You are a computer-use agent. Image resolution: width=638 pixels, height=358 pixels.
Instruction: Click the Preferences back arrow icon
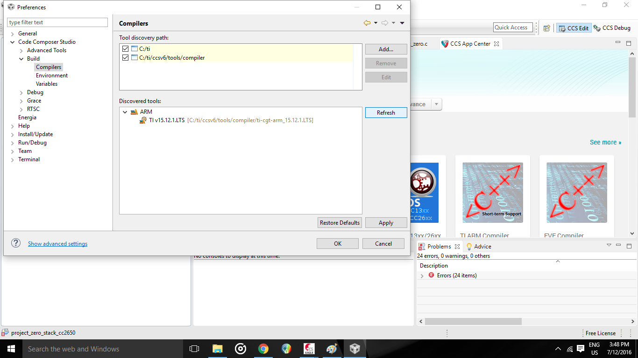[367, 23]
